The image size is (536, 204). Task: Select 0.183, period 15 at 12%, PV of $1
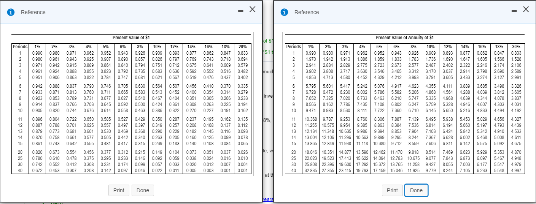174,144
